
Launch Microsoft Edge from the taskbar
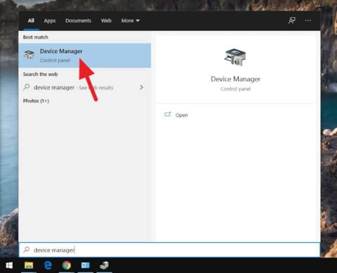coord(48,265)
